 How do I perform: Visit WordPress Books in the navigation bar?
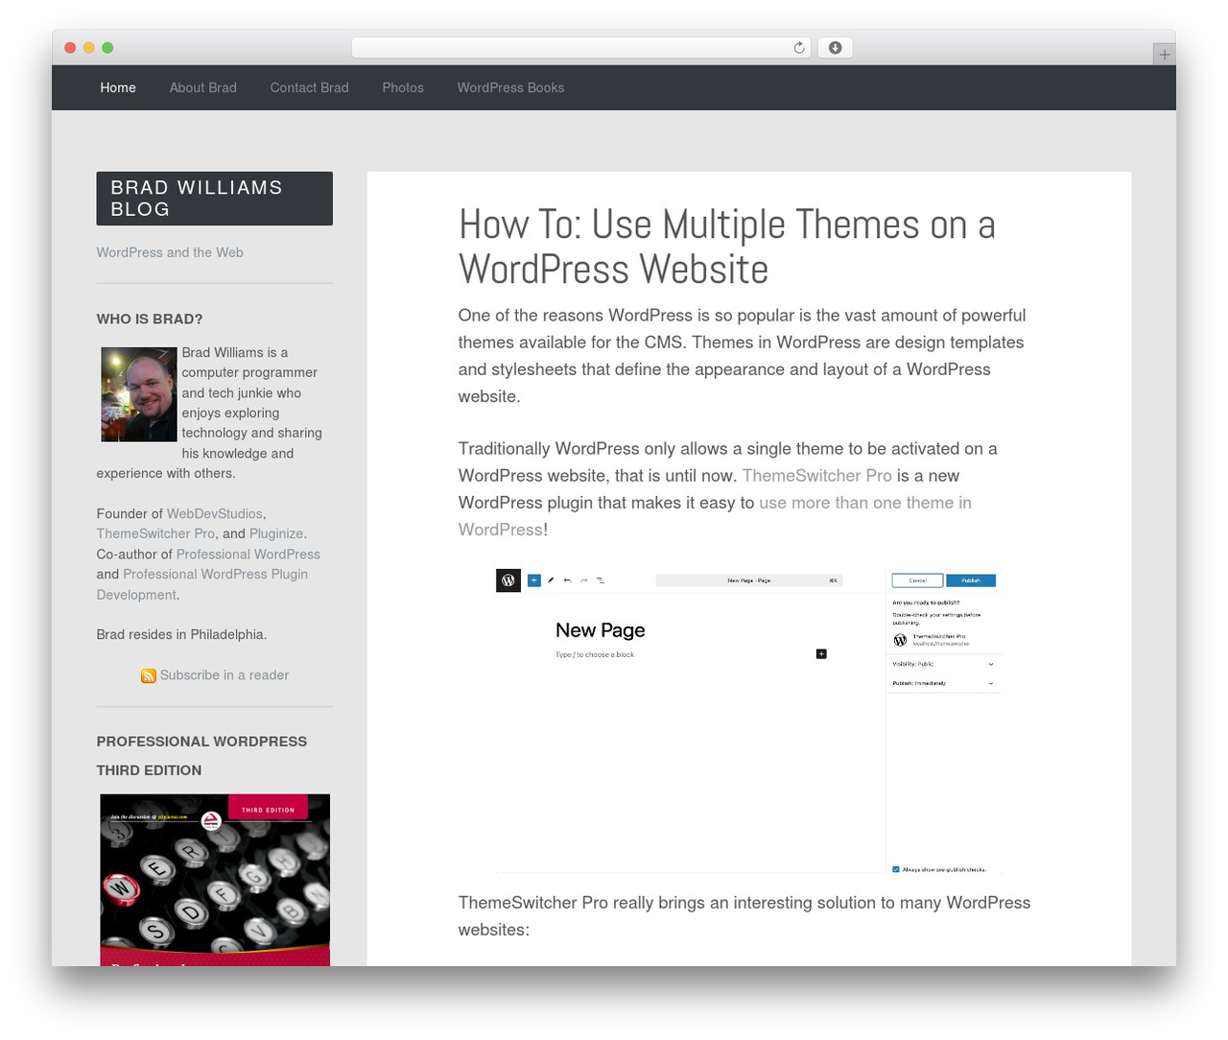tap(510, 87)
